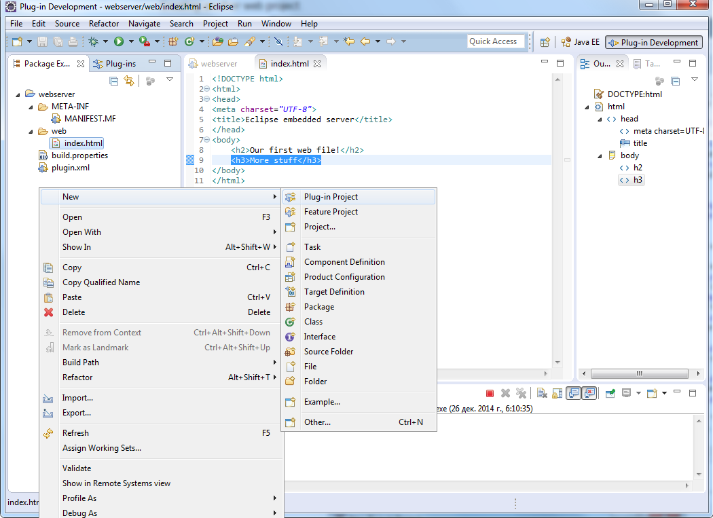
Task: Choose Plug-in Project from New submenu
Action: coord(359,197)
